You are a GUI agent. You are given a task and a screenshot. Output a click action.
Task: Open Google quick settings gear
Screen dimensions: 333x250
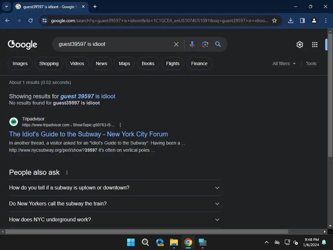click(x=300, y=45)
